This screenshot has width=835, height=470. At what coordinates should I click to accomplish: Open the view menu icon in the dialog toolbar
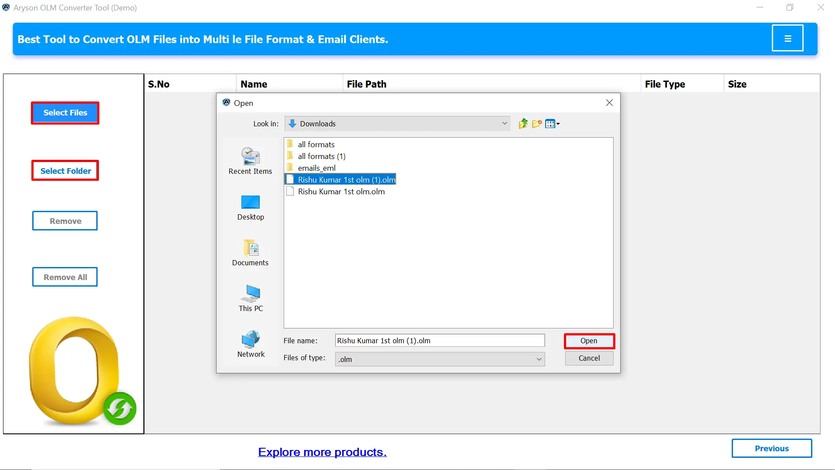(x=552, y=124)
